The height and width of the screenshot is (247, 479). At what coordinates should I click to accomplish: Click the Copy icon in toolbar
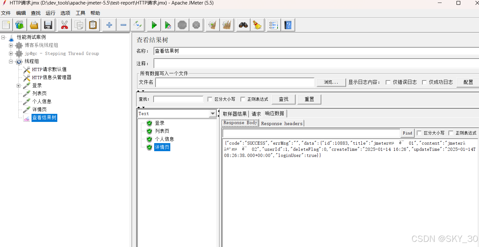[x=79, y=25]
